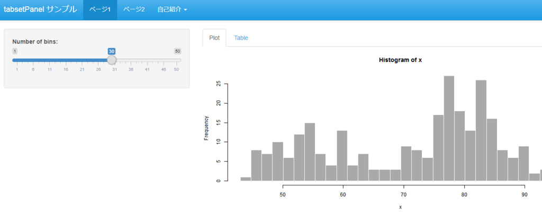Click the slider maximum label 50

point(177,51)
